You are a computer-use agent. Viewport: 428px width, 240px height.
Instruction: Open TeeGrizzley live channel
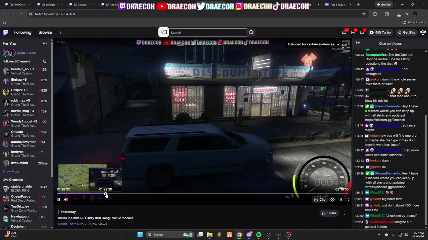26,208
